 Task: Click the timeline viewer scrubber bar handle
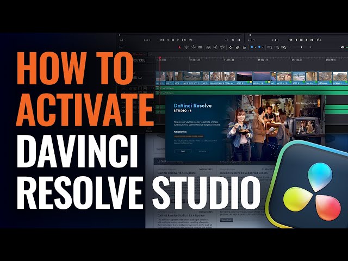point(250,35)
